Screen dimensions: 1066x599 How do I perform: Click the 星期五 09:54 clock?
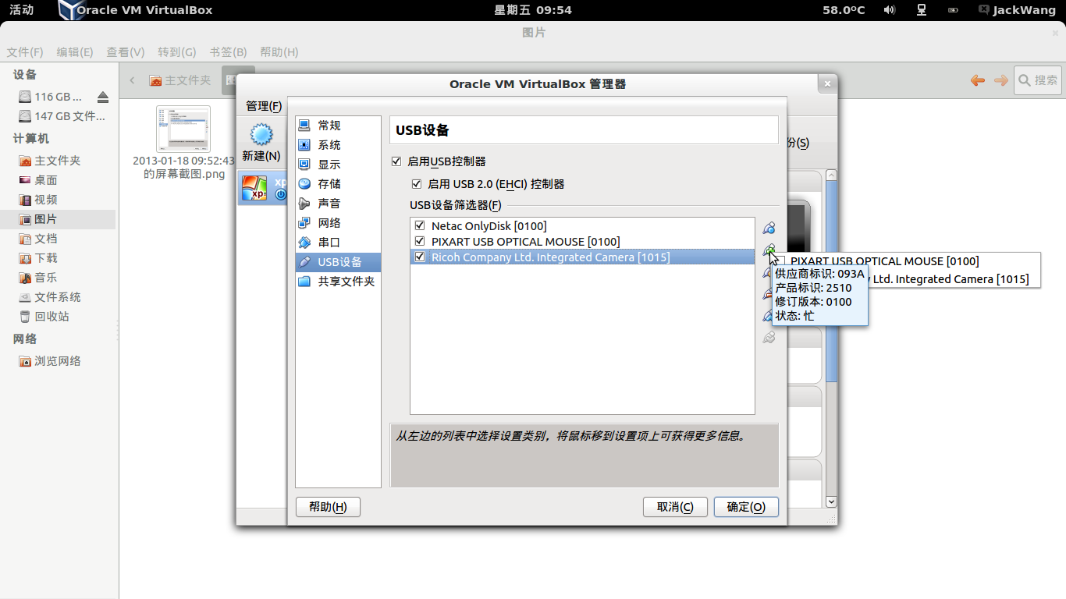[x=533, y=10]
